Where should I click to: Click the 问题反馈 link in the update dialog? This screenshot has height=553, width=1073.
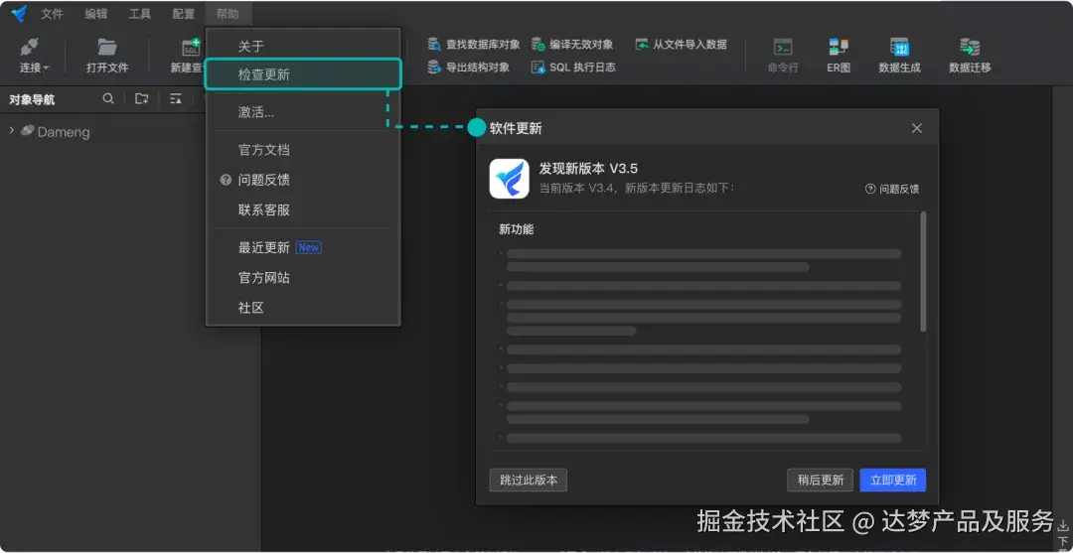point(892,190)
